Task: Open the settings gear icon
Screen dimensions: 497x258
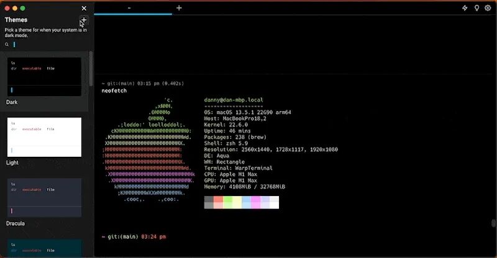Action: 488,8
